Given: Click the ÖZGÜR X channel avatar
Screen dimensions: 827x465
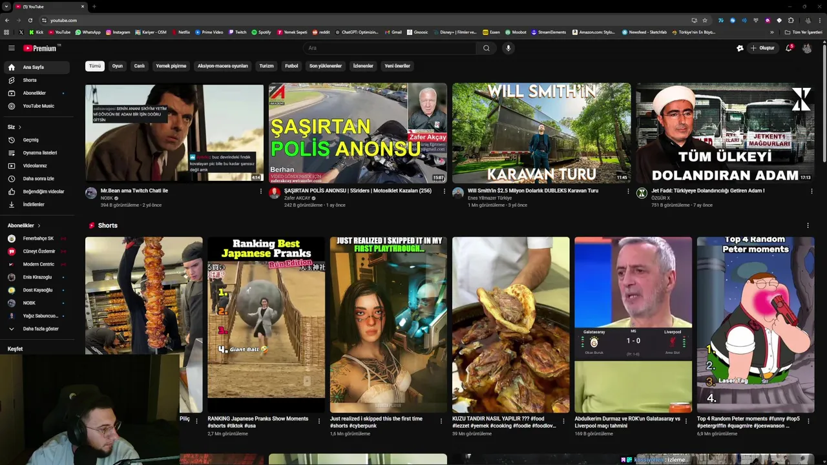Looking at the screenshot, I should 642,193.
